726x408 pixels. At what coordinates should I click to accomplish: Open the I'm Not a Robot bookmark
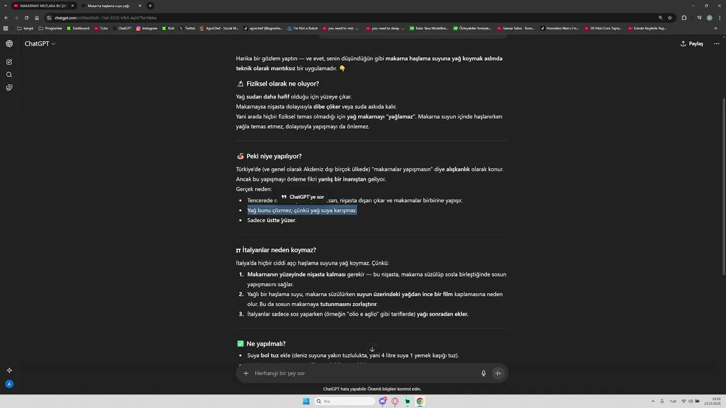[x=302, y=28]
